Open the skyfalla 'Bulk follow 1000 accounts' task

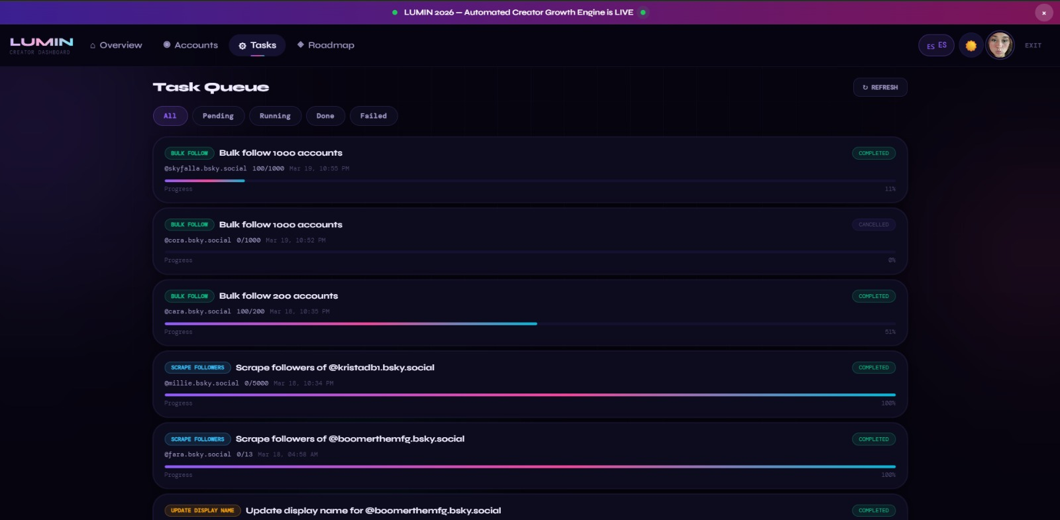point(281,153)
